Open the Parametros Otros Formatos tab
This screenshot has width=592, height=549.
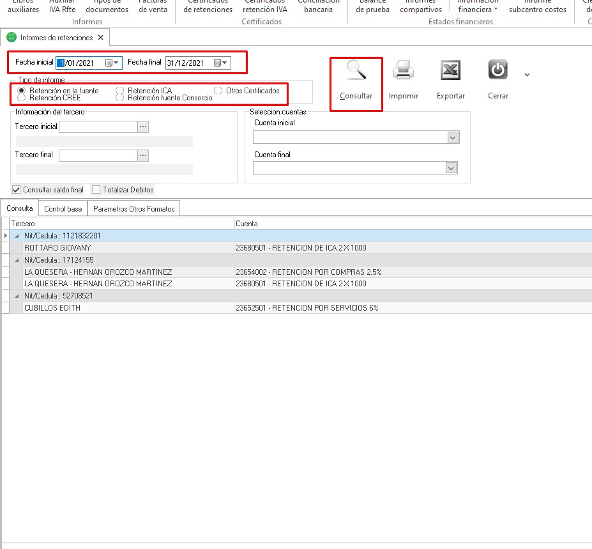click(x=133, y=209)
